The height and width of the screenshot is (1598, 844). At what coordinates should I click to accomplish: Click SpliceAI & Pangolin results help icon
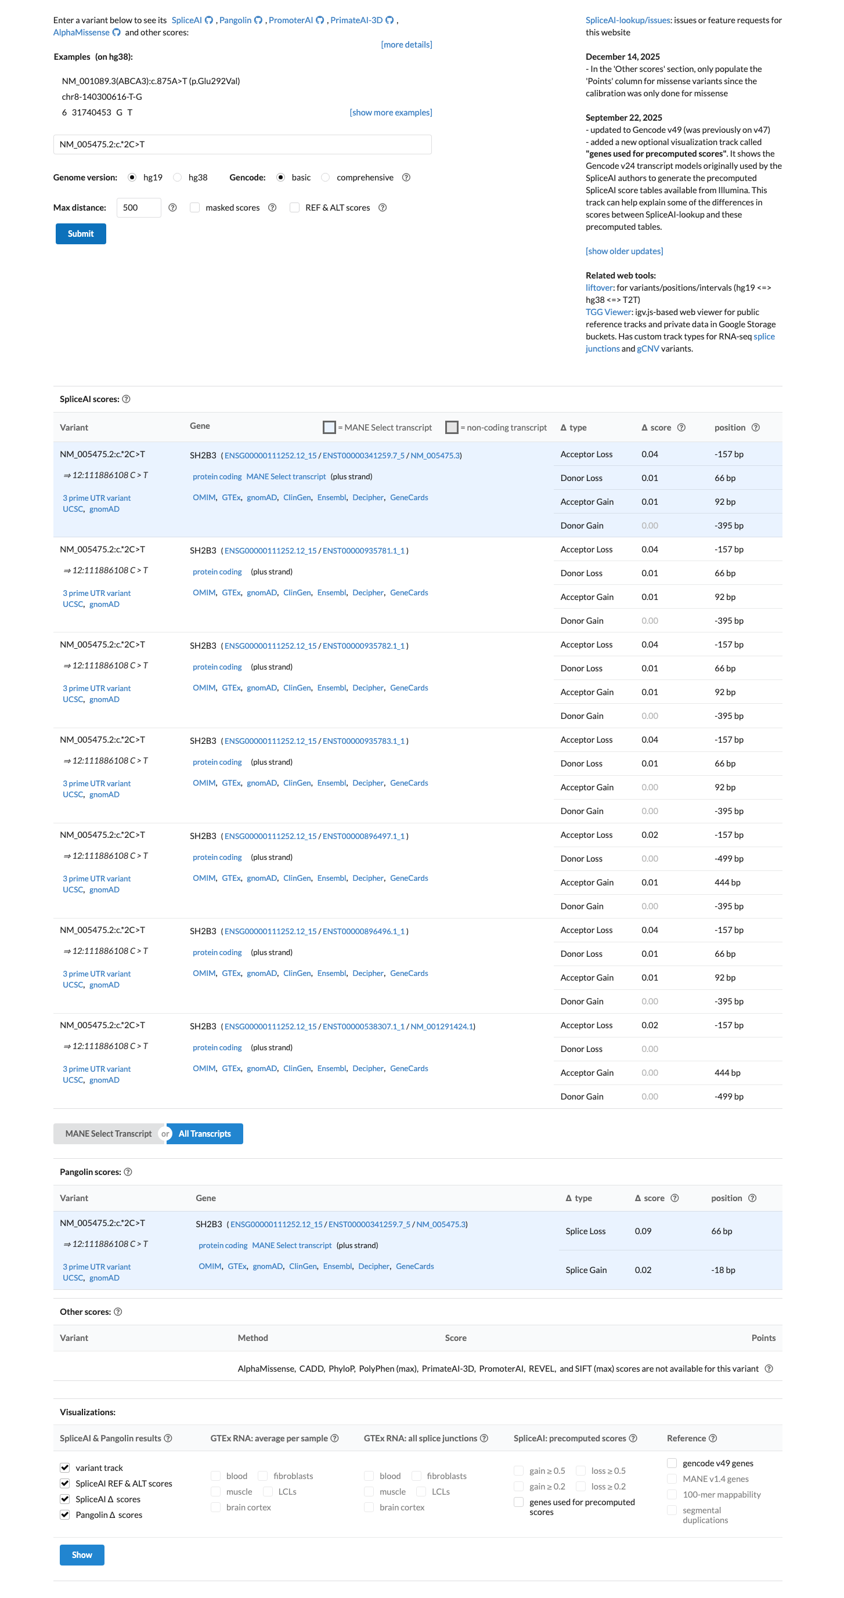(168, 1438)
